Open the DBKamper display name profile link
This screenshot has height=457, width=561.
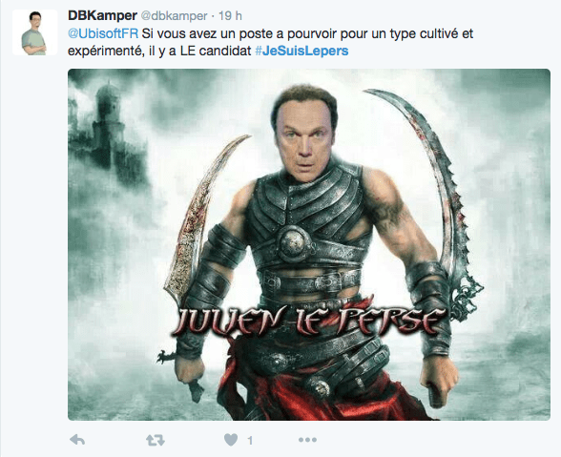[x=102, y=16]
